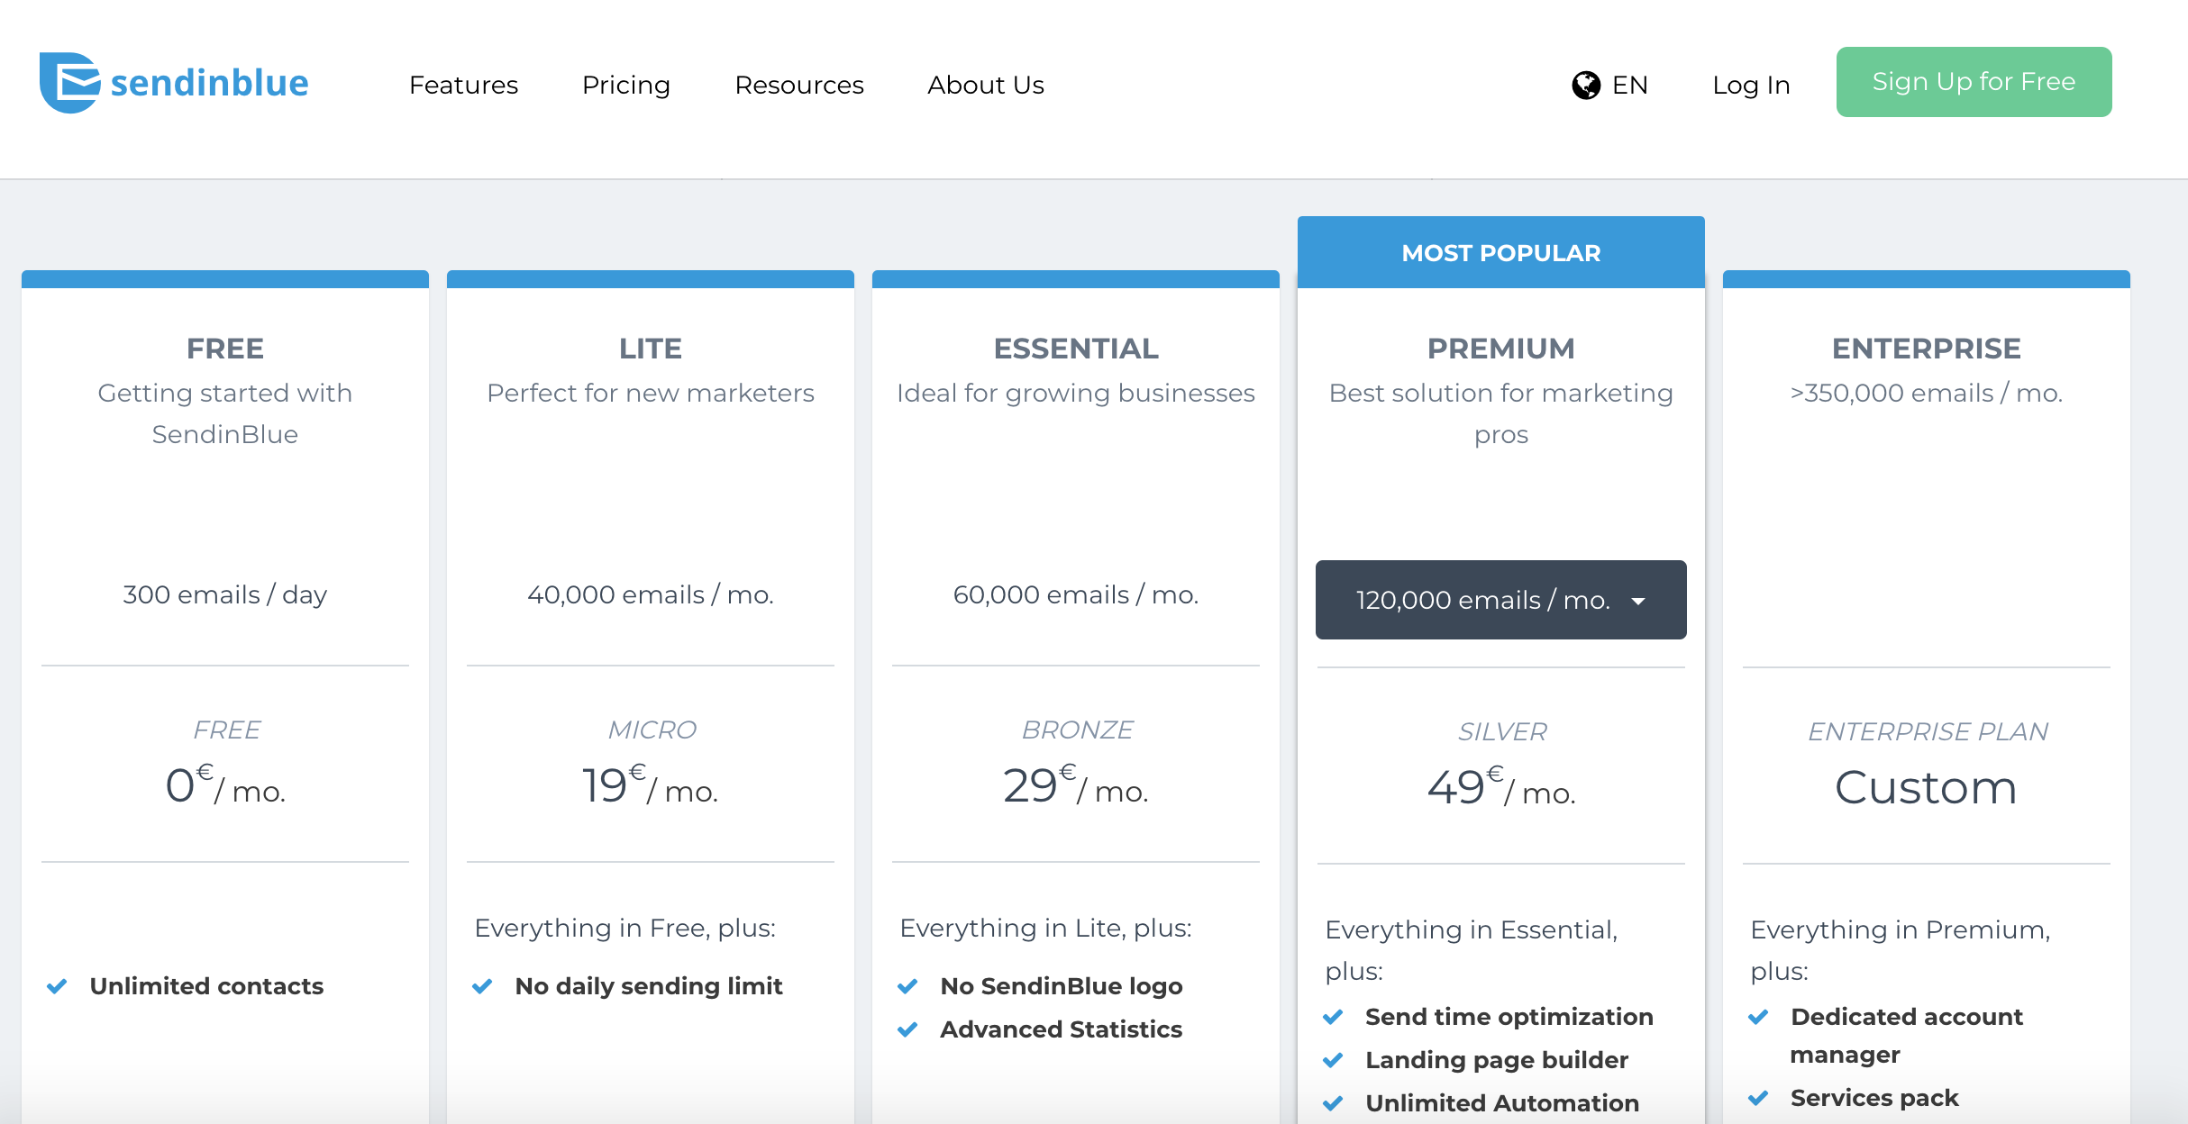Click the sendinblue wordmark

(x=209, y=83)
